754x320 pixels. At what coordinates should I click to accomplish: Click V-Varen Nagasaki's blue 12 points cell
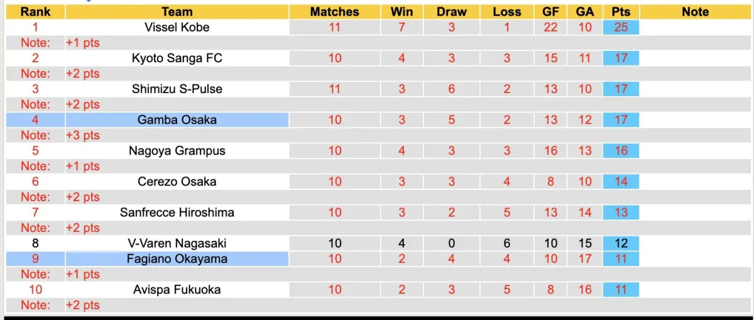coord(621,243)
